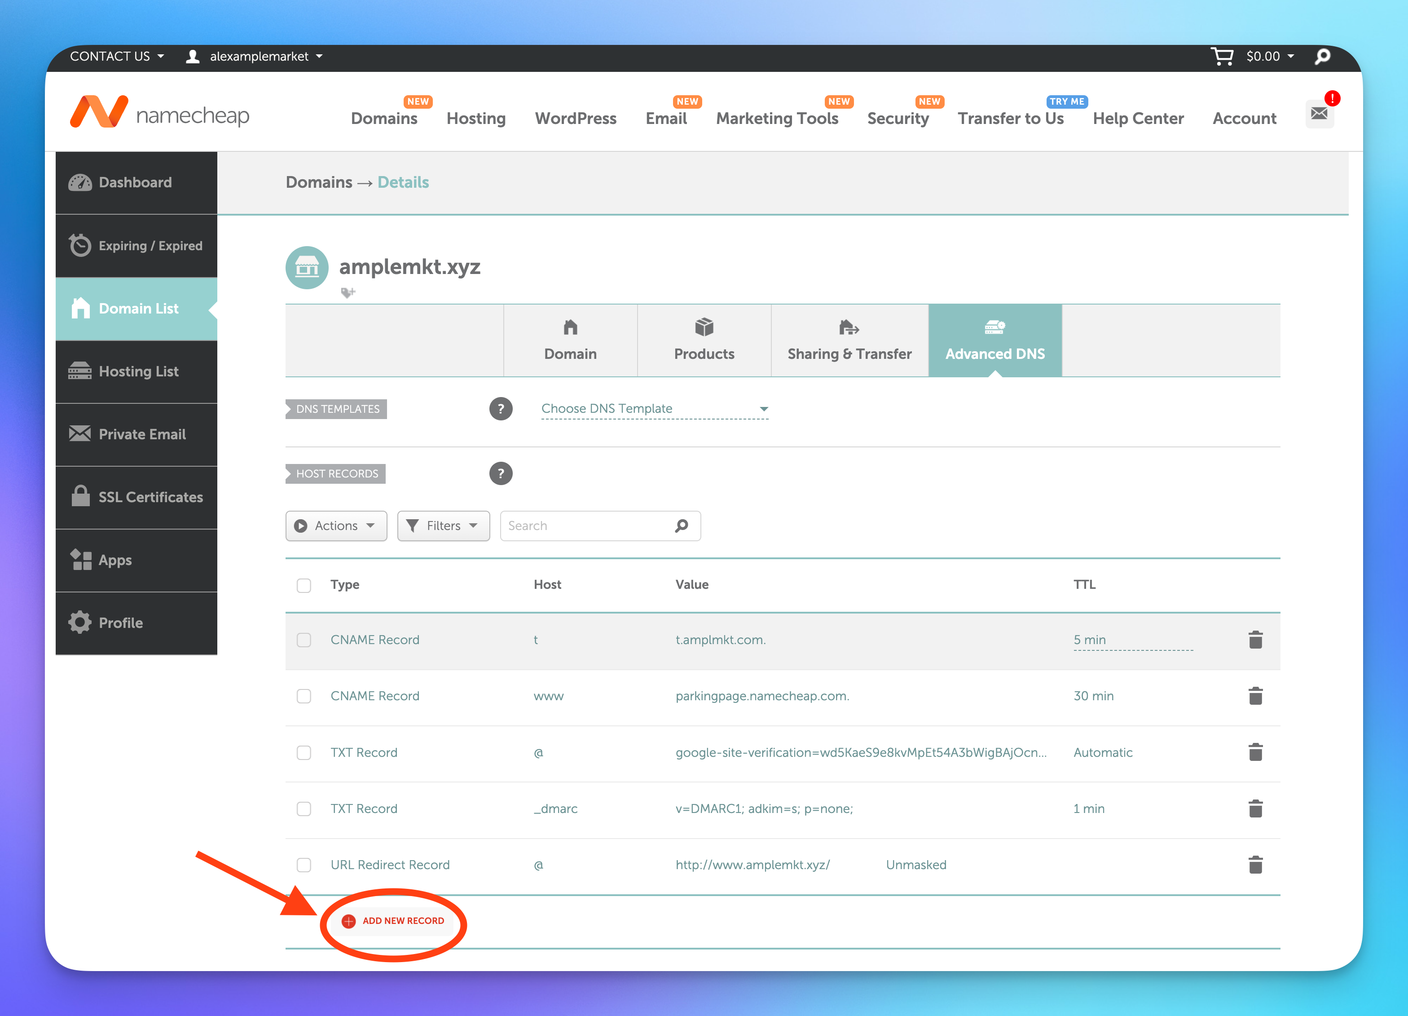Click the tag icon under amplemkt.xyz
1408x1016 pixels.
tap(348, 292)
